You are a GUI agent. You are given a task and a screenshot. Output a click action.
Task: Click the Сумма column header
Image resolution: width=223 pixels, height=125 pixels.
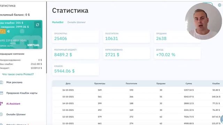189,83
